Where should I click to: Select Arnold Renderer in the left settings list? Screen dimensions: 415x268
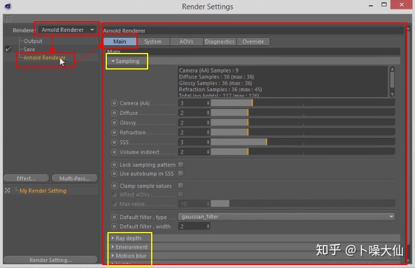point(44,58)
